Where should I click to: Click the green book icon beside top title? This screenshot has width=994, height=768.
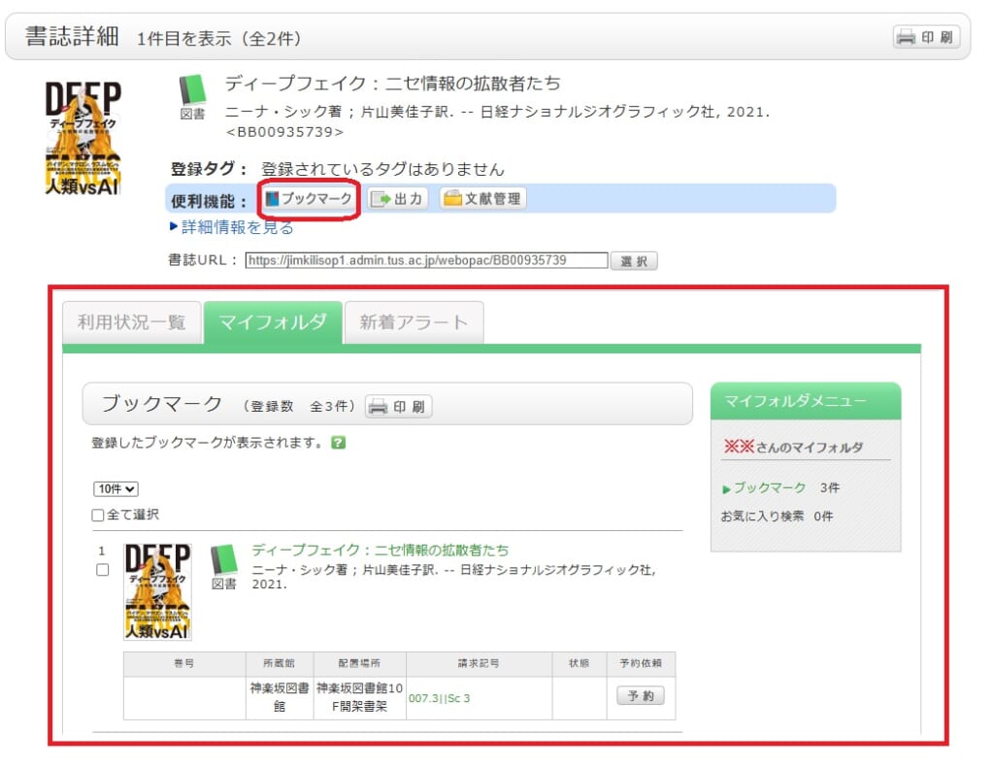coord(192,90)
